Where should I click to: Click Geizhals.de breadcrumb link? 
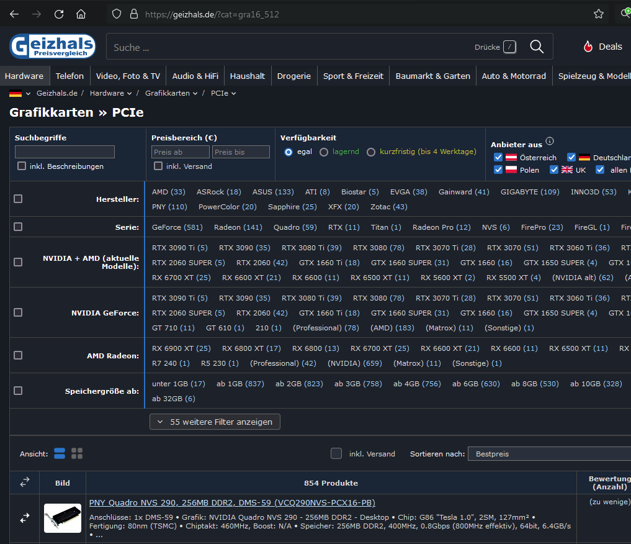(57, 93)
